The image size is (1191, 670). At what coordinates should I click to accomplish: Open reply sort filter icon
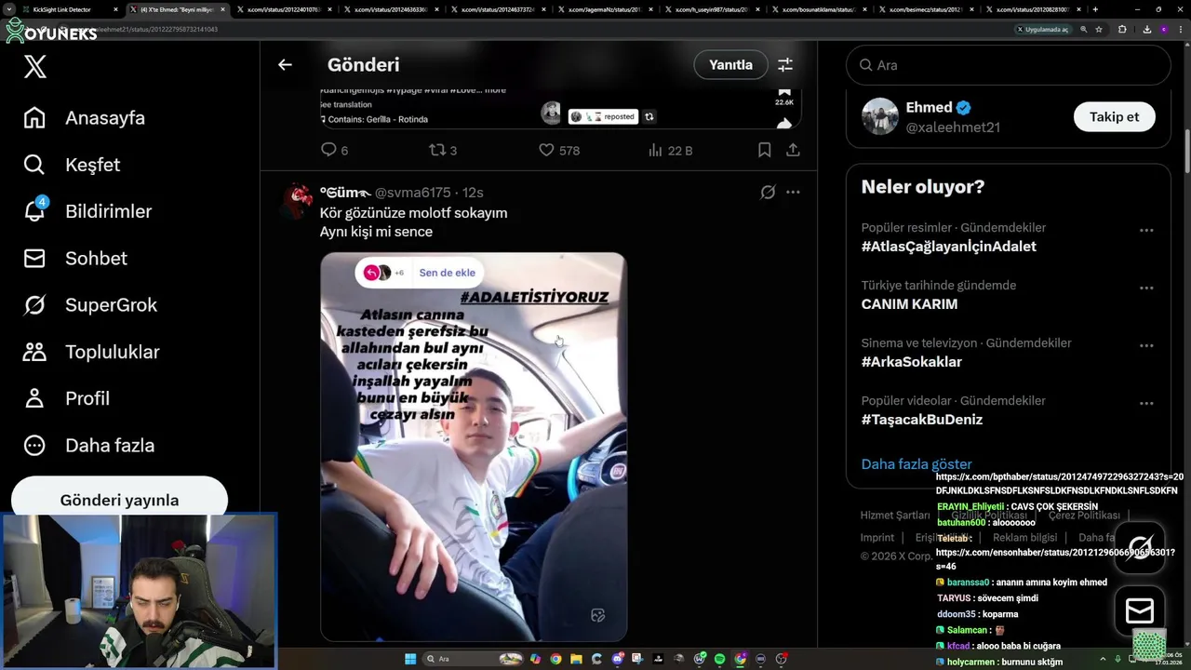point(785,64)
